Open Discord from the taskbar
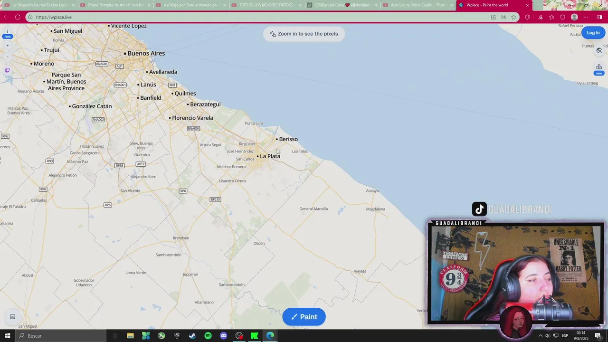 click(224, 336)
